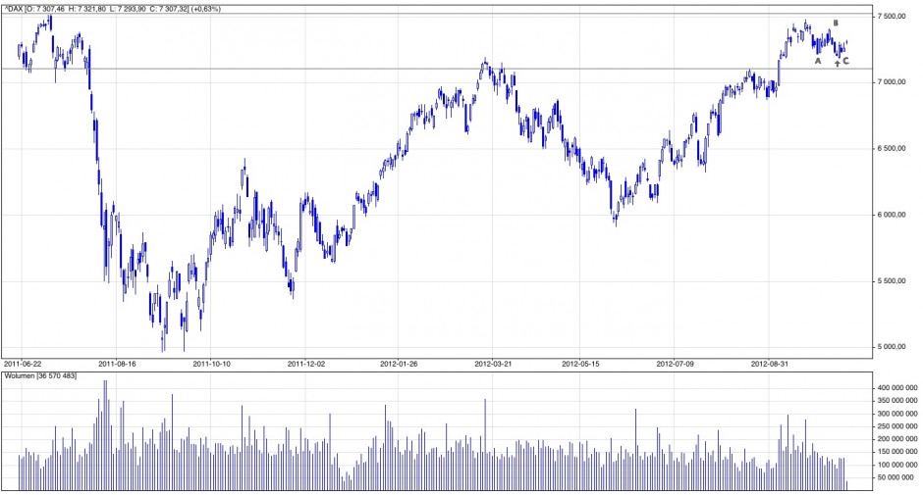Select the wave label C annotation
Viewport: 923px width, 495px height.
point(846,61)
